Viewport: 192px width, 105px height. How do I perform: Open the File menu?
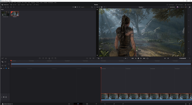[x=9, y=2]
